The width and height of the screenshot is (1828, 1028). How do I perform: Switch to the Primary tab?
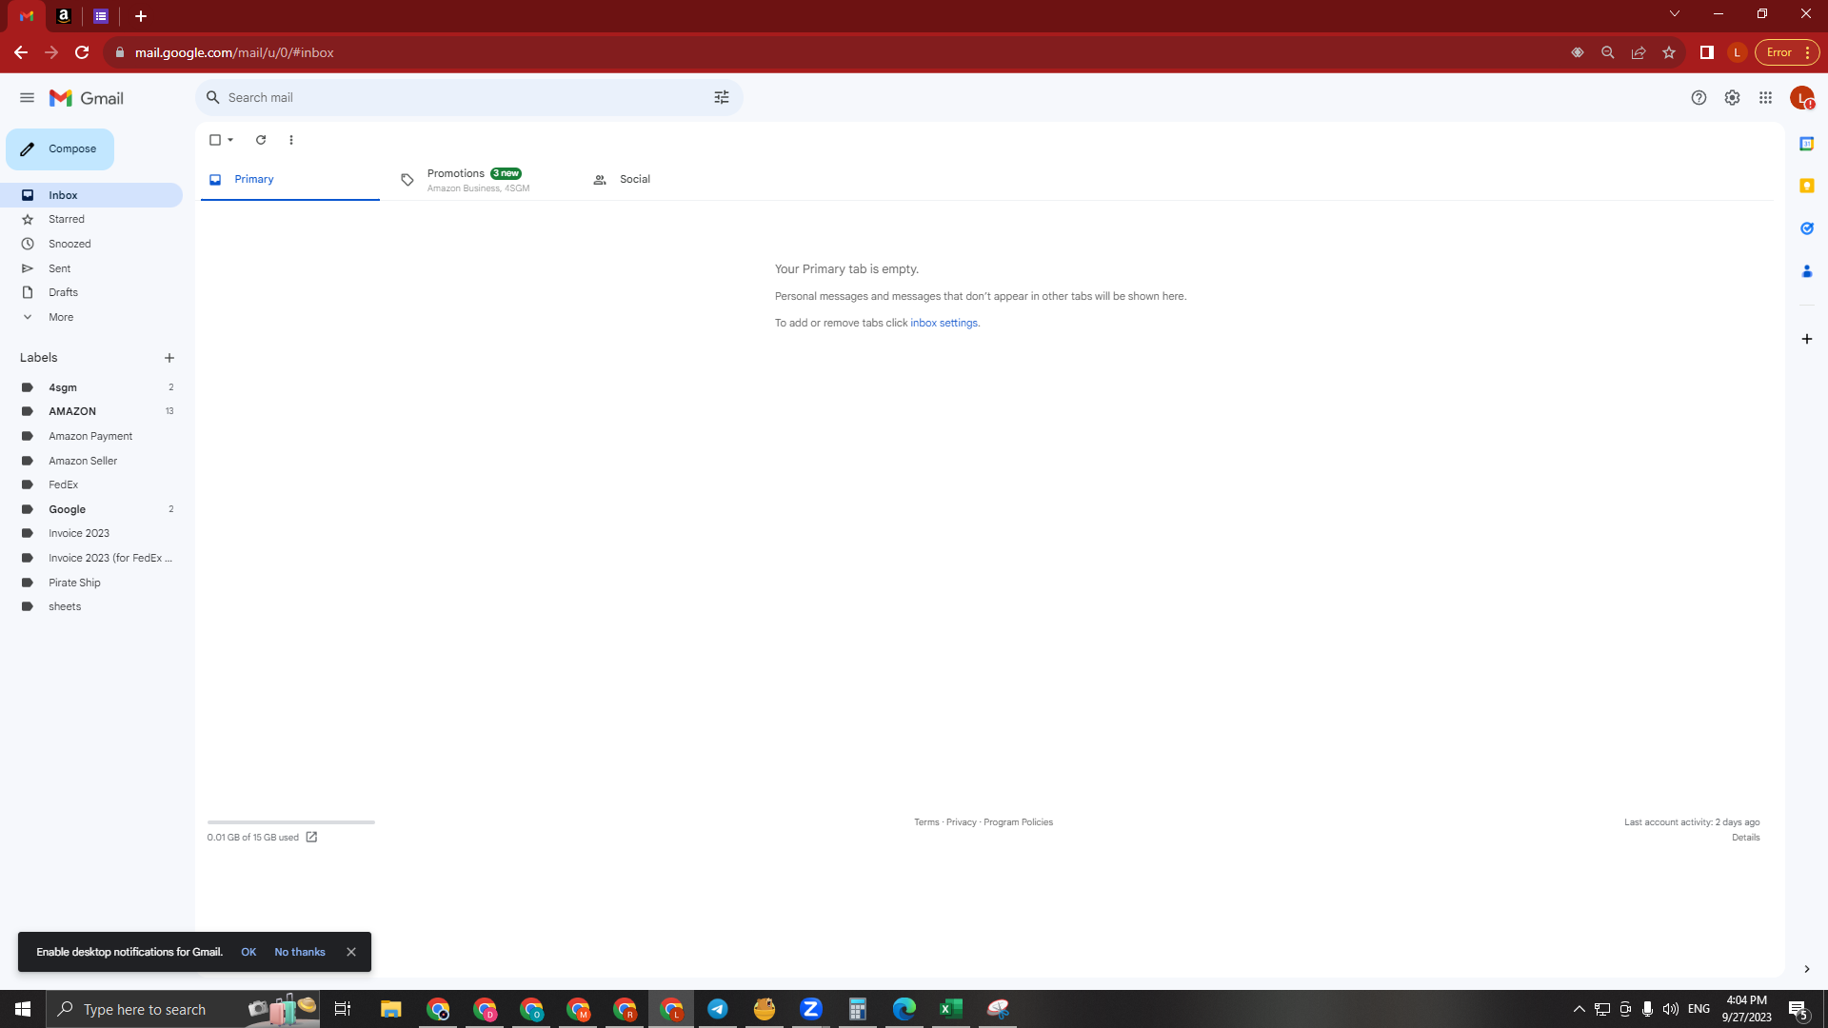click(x=290, y=179)
